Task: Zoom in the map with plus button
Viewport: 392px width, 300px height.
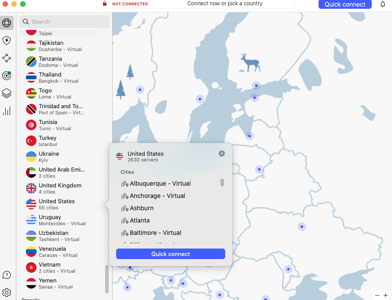Action: click(385, 296)
